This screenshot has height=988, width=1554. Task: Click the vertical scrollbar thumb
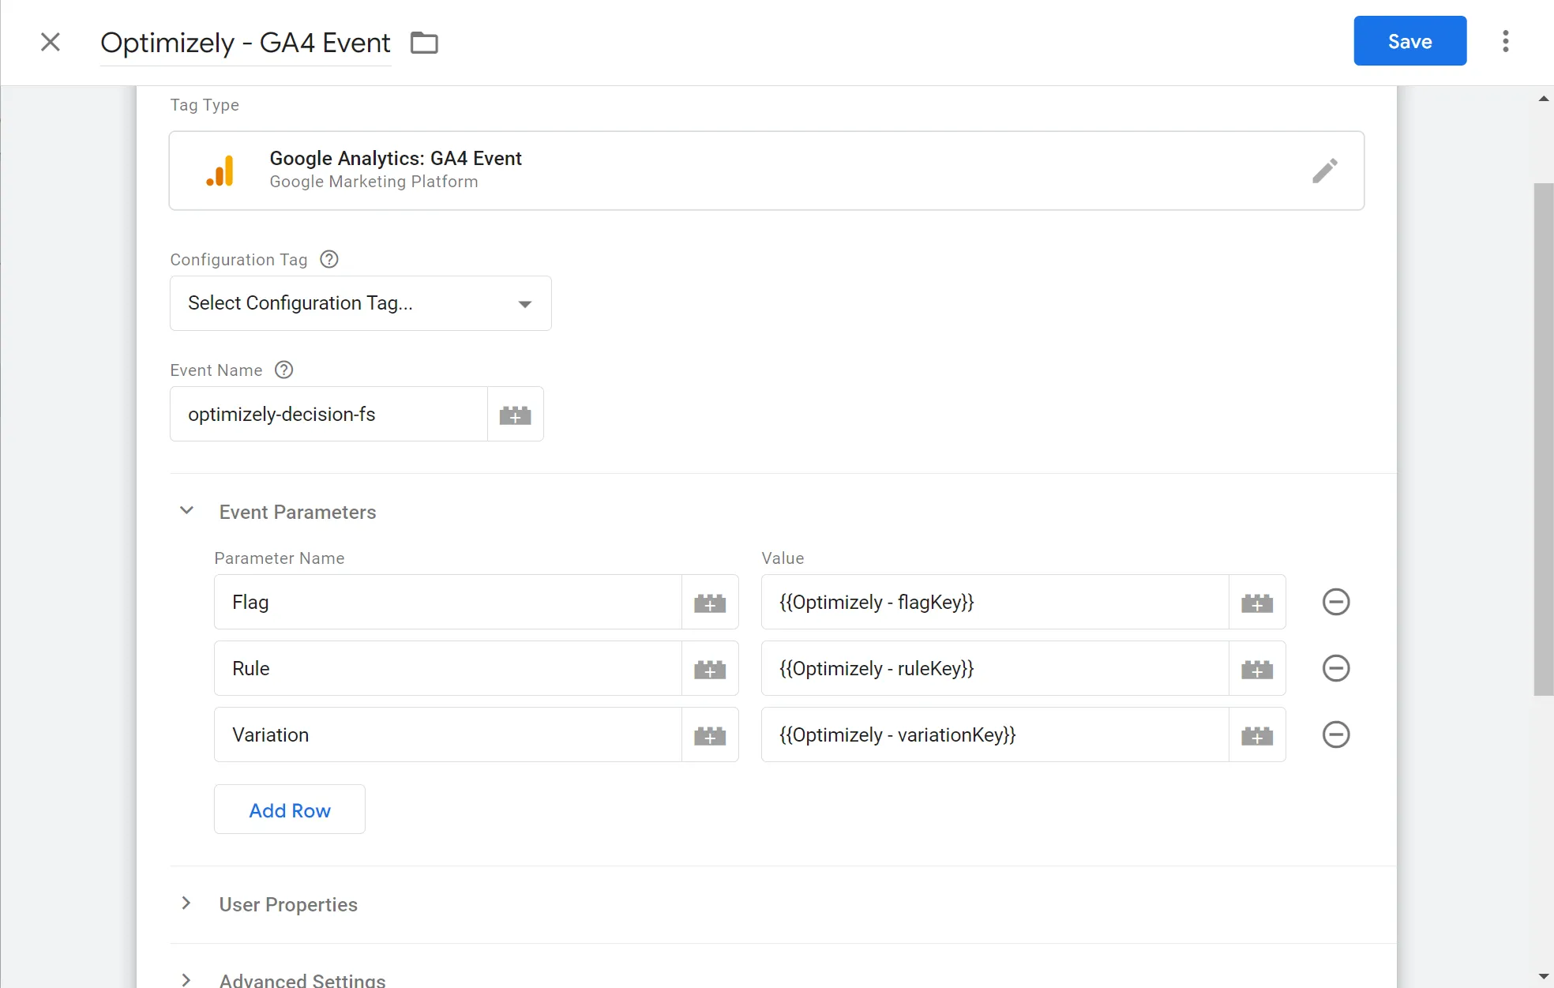[1544, 439]
